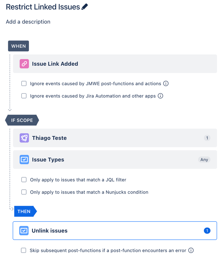Click the blue count badge on Unlink issues
This screenshot has height=265, width=222.
pyautogui.click(x=207, y=231)
